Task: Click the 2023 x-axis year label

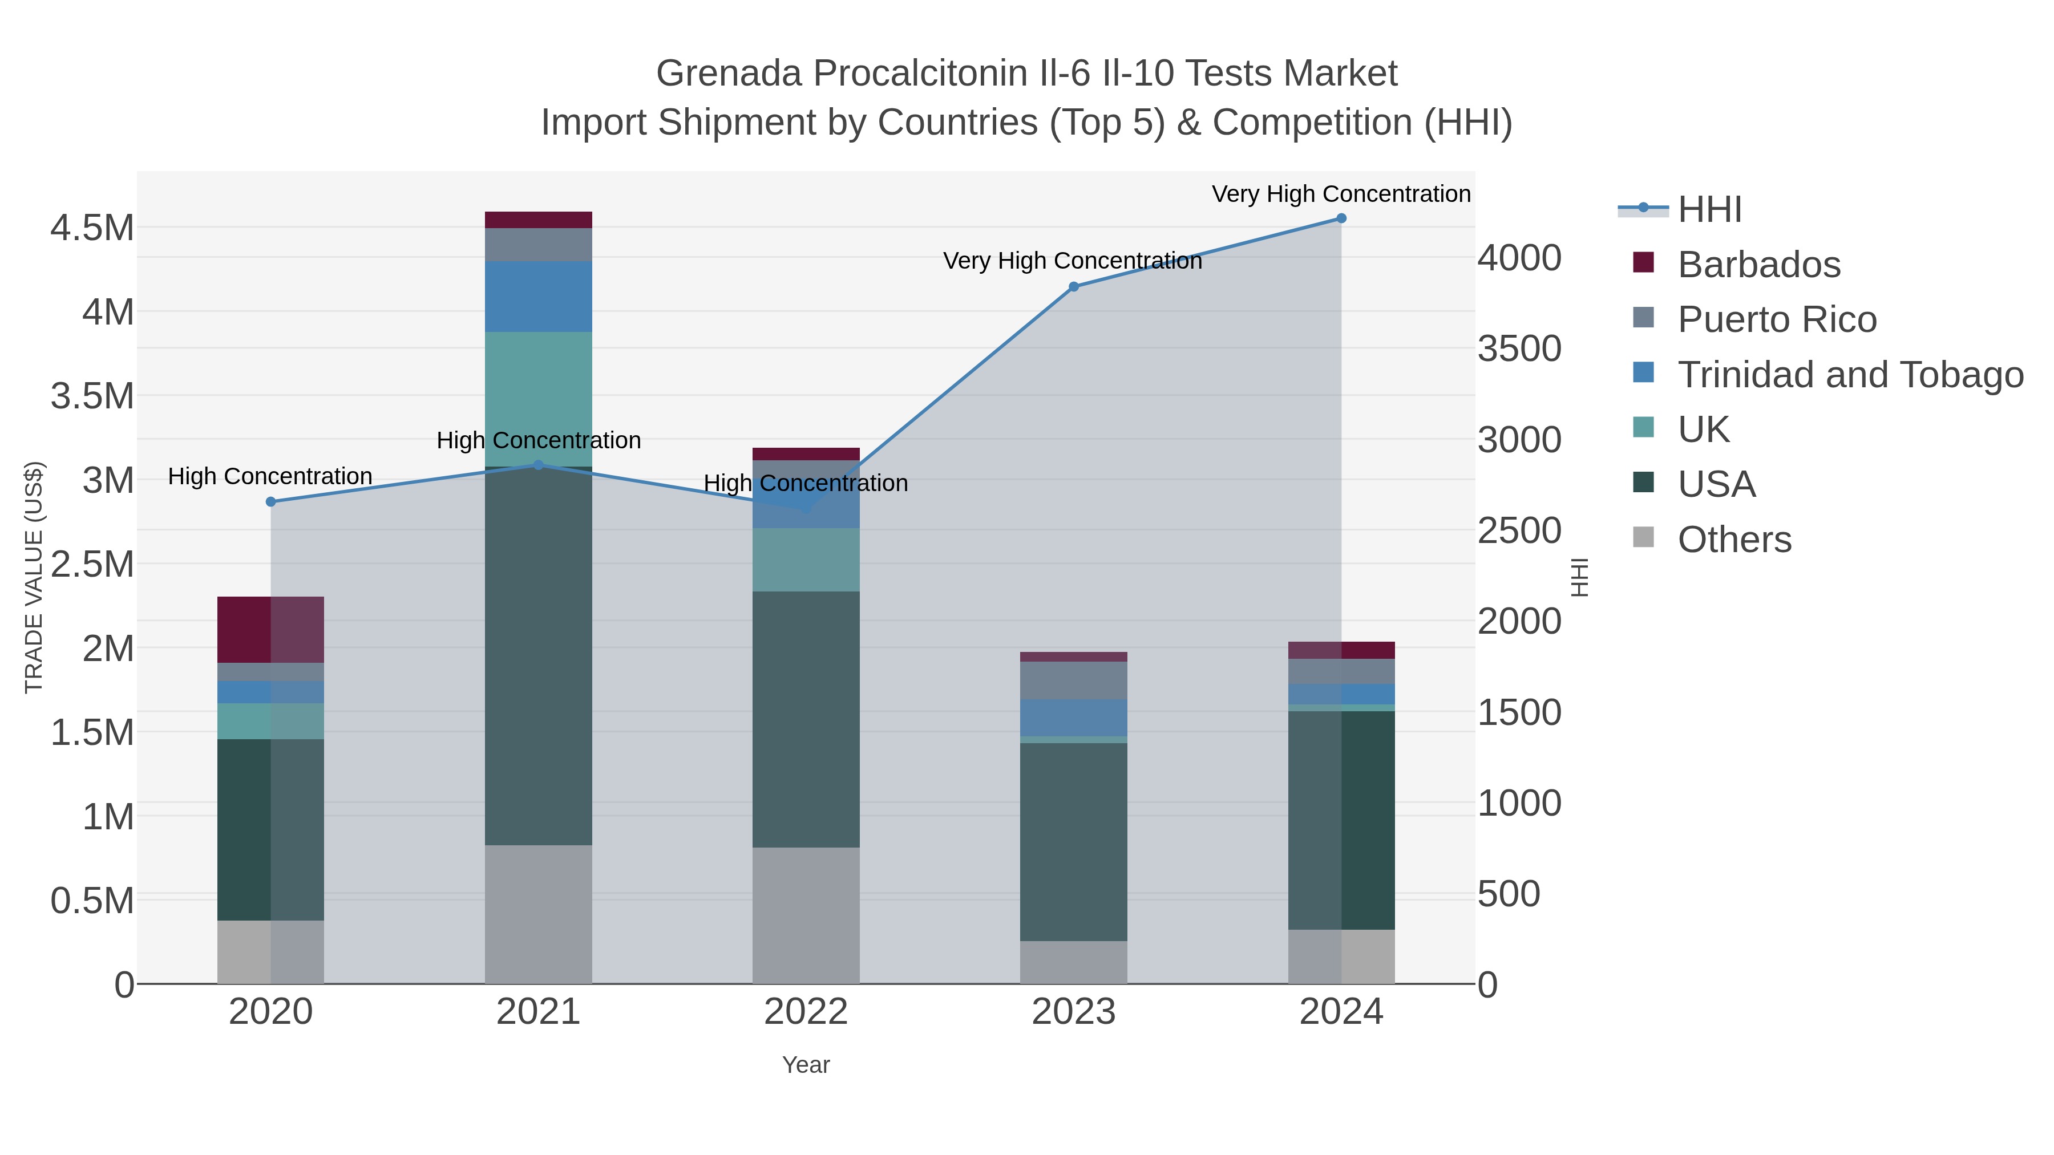Action: coord(1073,1012)
